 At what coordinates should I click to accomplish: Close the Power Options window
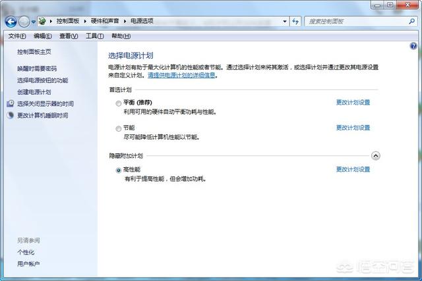click(x=407, y=5)
